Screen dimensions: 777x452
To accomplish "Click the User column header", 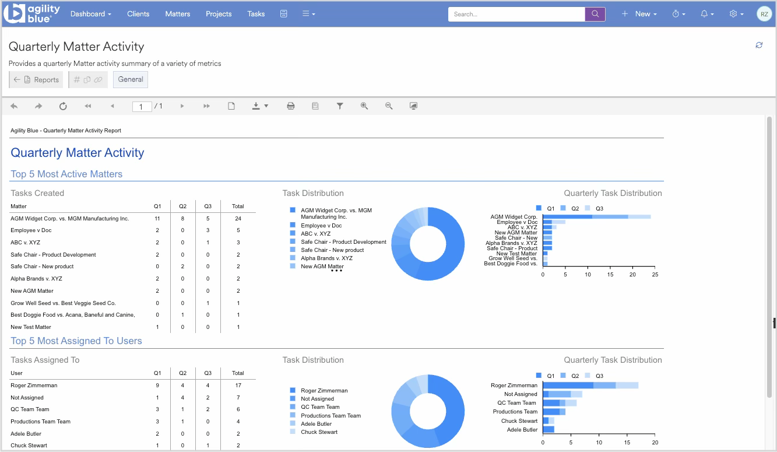I will [17, 373].
